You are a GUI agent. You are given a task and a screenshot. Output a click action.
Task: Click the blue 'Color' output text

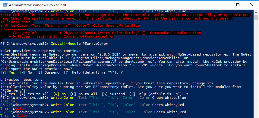[20, 101]
